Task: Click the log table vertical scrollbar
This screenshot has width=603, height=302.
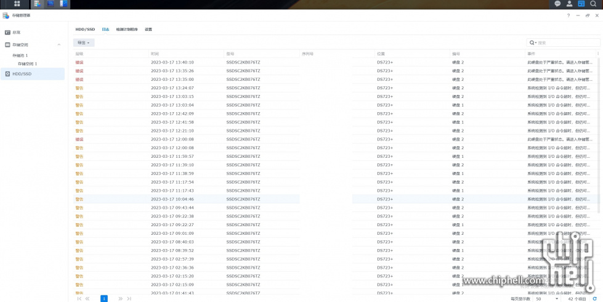Action: click(599, 134)
